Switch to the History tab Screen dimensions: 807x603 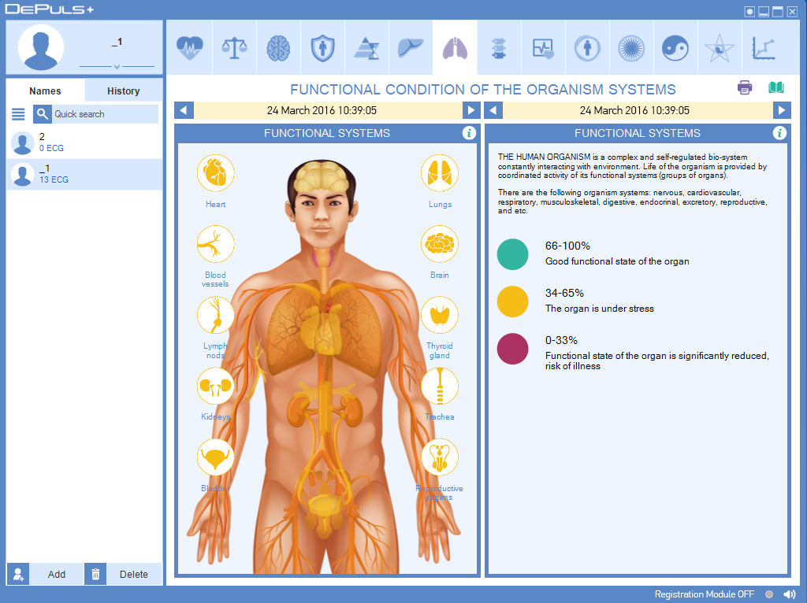(x=123, y=91)
